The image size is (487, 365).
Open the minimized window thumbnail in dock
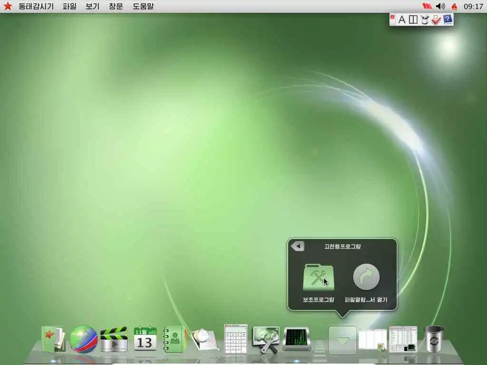pyautogui.click(x=403, y=339)
